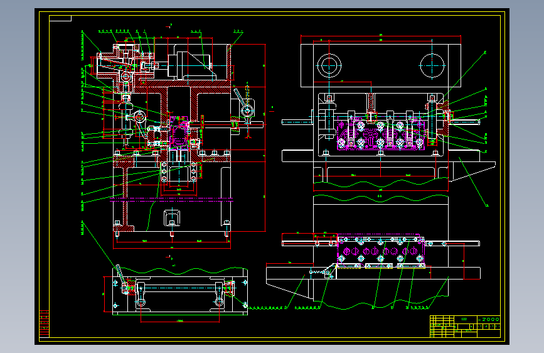Select the yellow title block table
544x353 pixels.
coord(465,326)
